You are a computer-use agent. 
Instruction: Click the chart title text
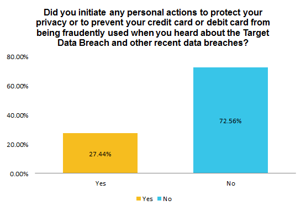point(153,28)
